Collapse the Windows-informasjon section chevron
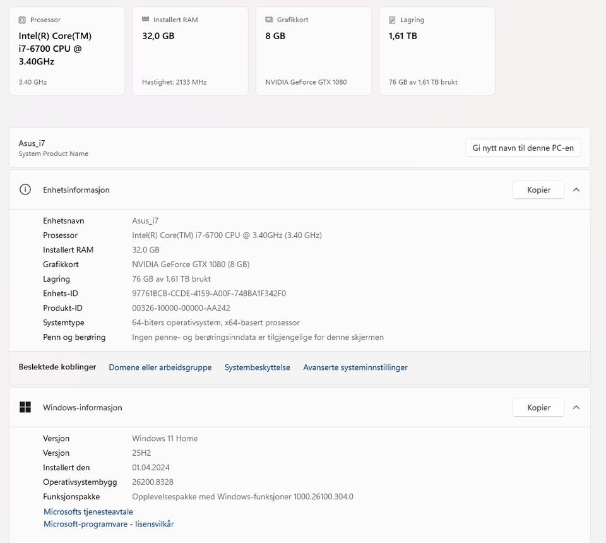Screen dimensions: 606x543 (x=576, y=407)
